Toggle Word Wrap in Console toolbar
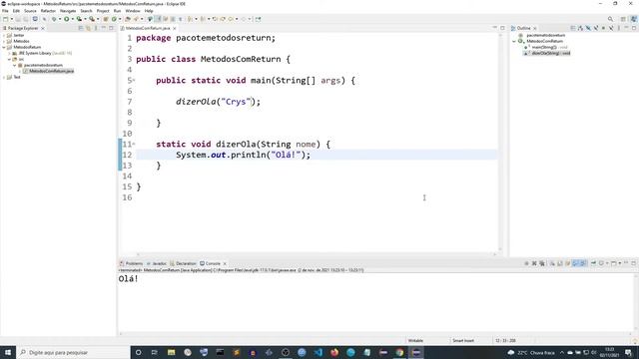Image resolution: width=639 pixels, height=359 pixels. (568, 263)
